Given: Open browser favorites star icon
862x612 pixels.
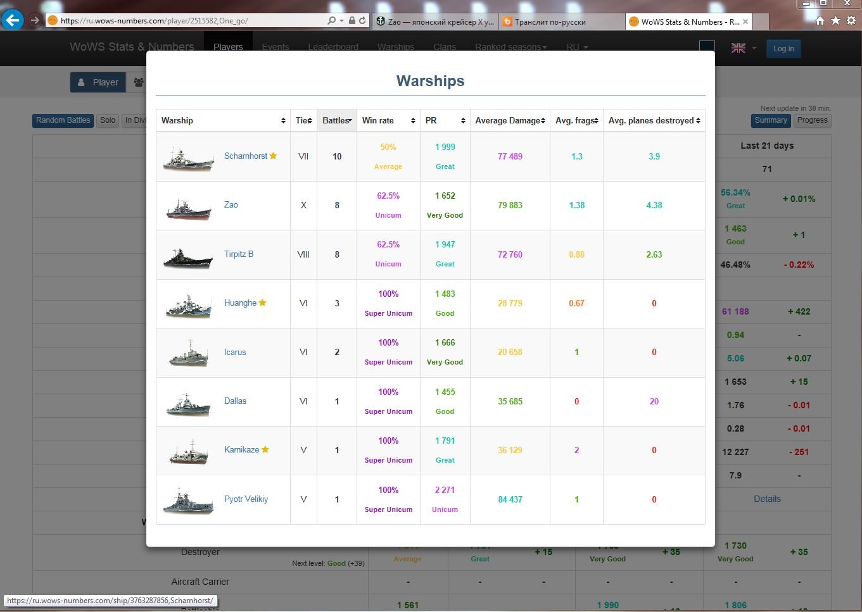Looking at the screenshot, I should click(x=835, y=21).
